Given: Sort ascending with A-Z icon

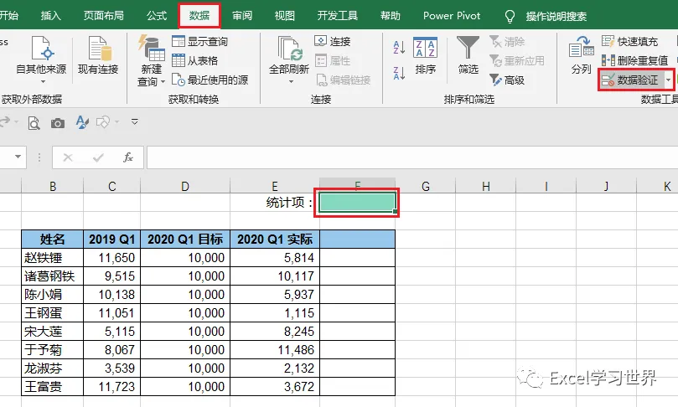Looking at the screenshot, I should tap(399, 48).
